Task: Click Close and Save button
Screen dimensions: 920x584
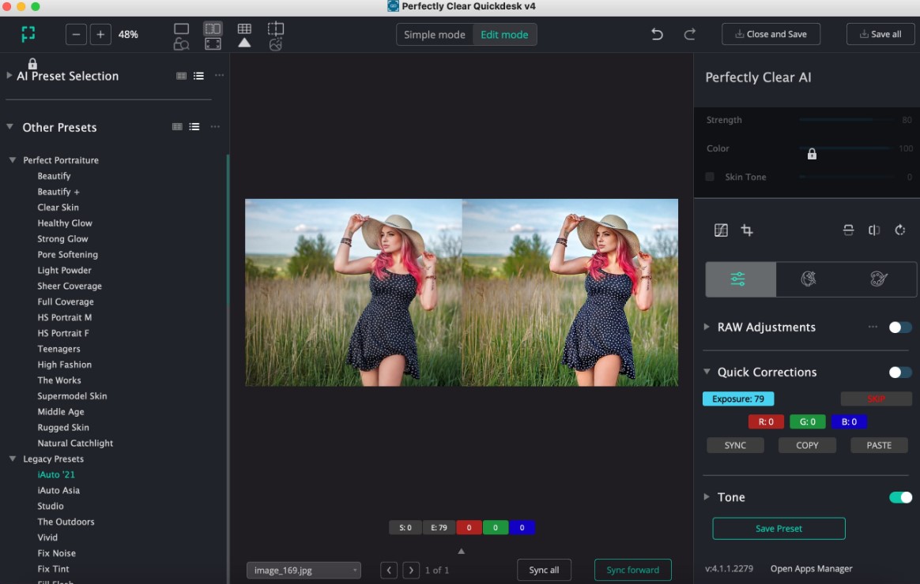Action: pos(771,34)
